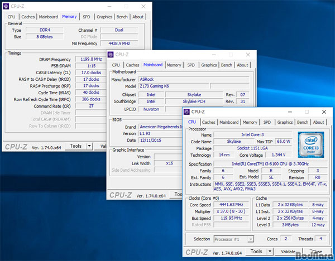This screenshot has width=335, height=261.
Task: Switch to Memory tab in CPU window
Action: click(x=250, y=122)
